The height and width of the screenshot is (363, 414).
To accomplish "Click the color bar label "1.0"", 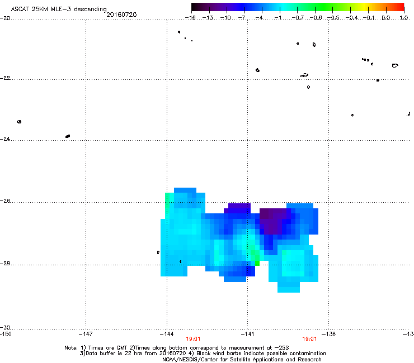I will point(404,18).
